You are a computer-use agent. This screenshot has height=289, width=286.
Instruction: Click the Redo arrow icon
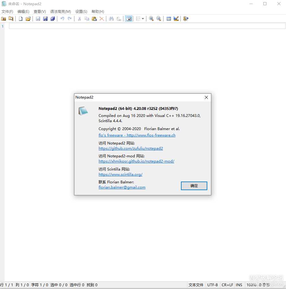(70, 19)
